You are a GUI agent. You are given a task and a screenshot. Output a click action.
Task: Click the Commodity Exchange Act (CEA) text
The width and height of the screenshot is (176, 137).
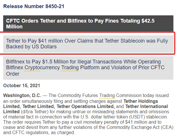[140, 127]
